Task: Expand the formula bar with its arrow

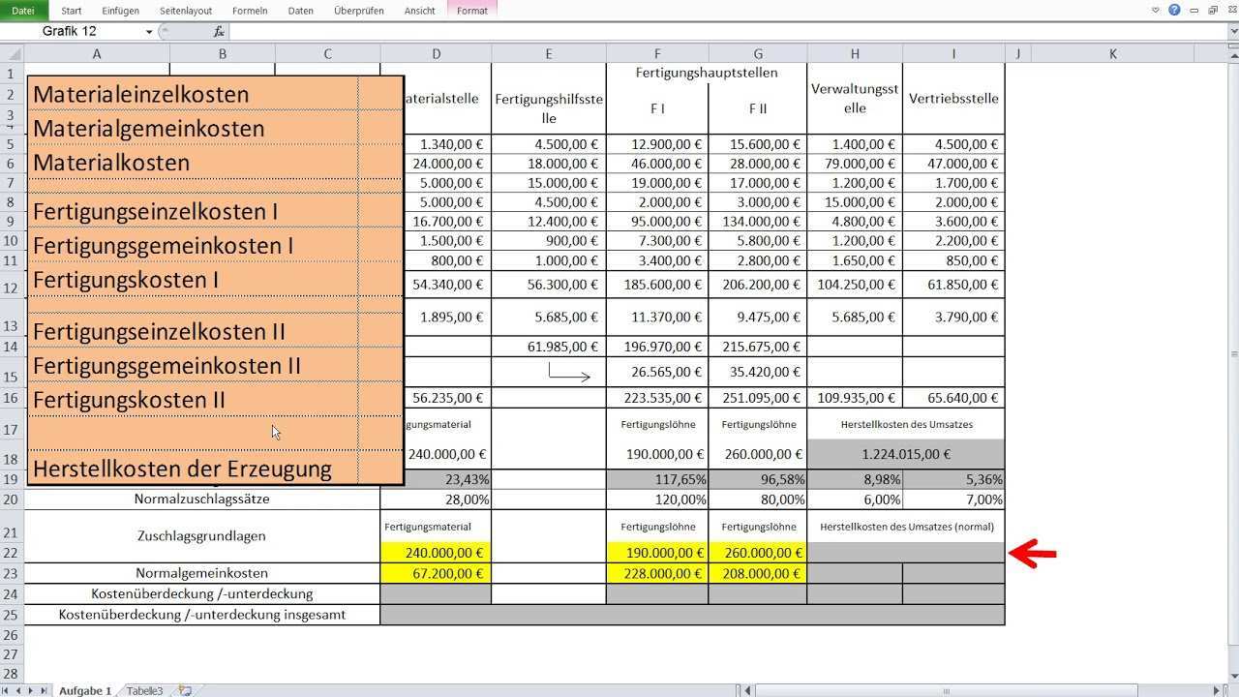Action: pos(1230,32)
